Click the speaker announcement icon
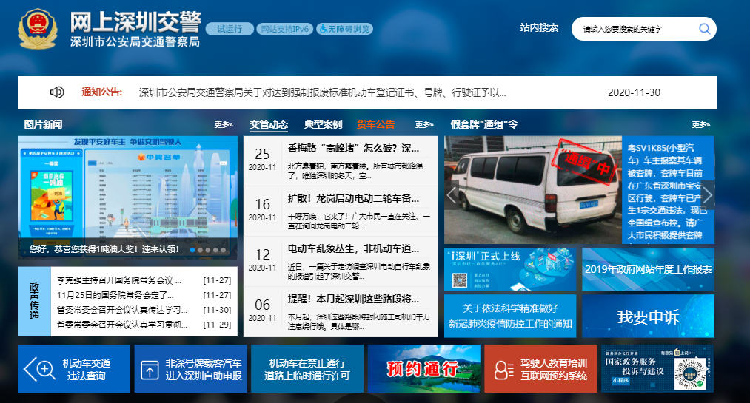The image size is (750, 403). pyautogui.click(x=57, y=92)
